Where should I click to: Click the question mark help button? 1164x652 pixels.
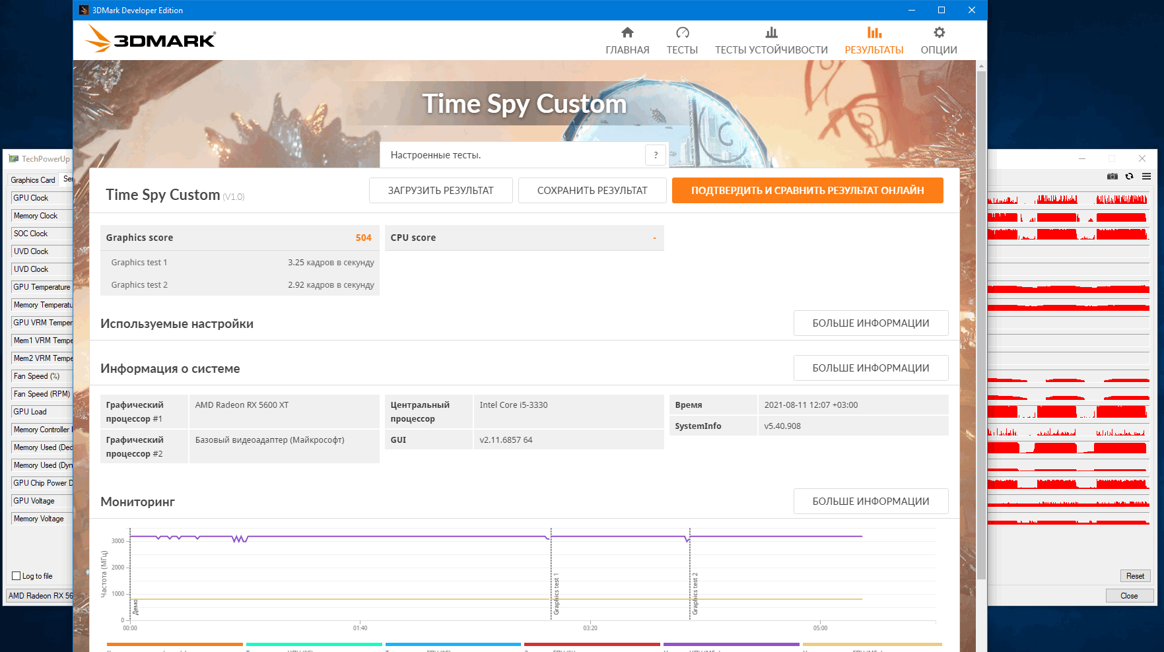pyautogui.click(x=656, y=155)
